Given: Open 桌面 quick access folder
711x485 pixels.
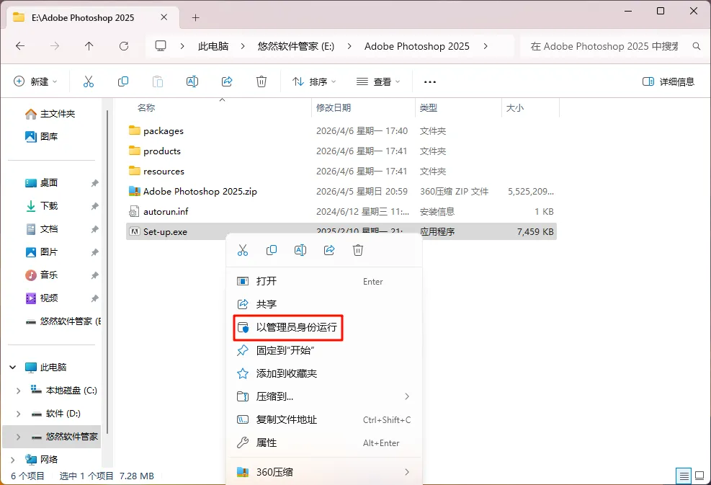Looking at the screenshot, I should click(x=42, y=183).
